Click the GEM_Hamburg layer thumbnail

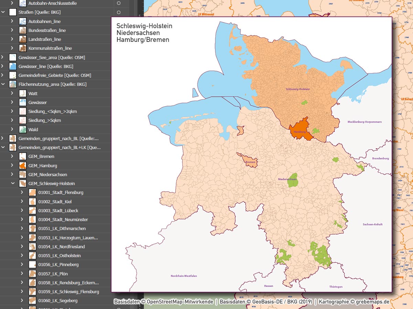click(x=22, y=165)
